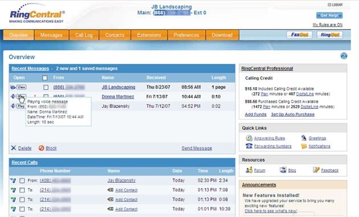Click the fax icon beside the View button

pos(13,87)
